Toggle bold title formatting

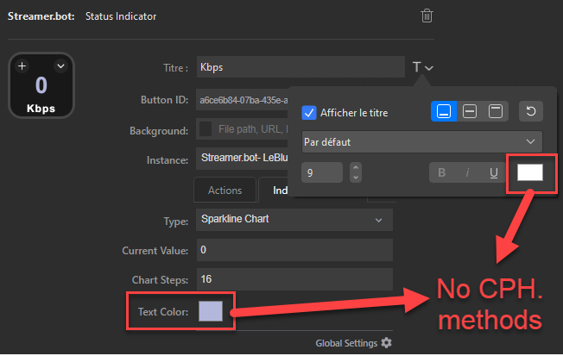pos(442,172)
